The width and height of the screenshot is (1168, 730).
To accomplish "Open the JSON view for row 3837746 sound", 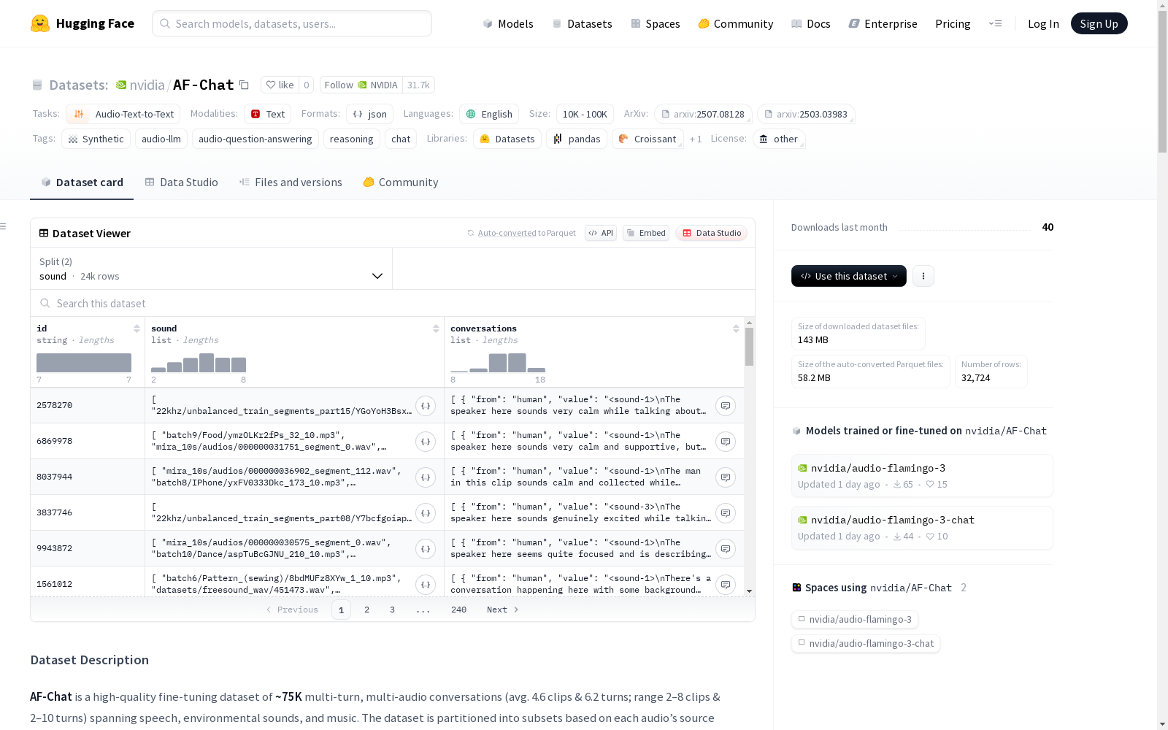I will (426, 513).
